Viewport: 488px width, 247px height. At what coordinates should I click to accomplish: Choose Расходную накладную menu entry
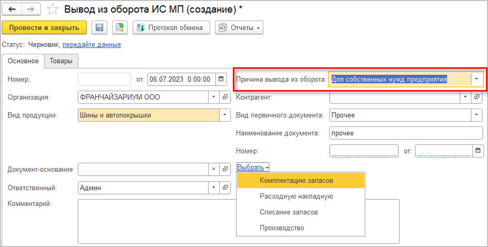[296, 196]
